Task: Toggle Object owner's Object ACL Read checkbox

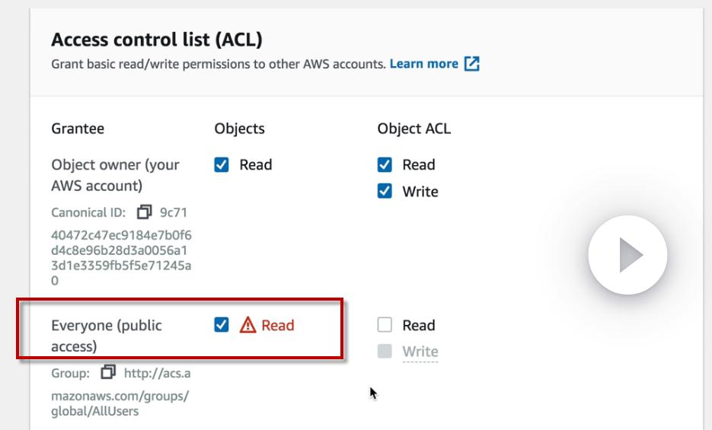Action: point(385,165)
